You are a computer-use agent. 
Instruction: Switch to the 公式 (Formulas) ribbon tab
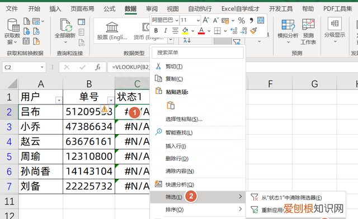110,9
